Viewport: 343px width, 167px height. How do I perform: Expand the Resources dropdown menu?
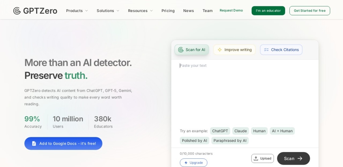[x=140, y=11]
